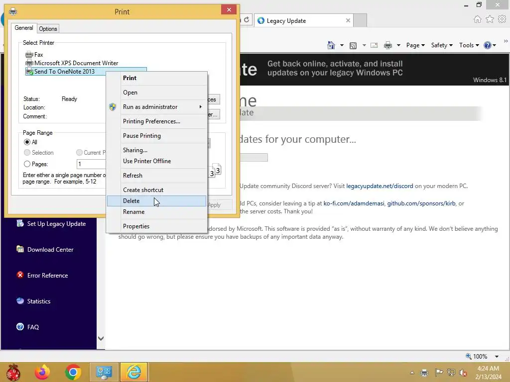The image size is (510, 382).
Task: Launch Chrome from the taskbar
Action: click(73, 372)
